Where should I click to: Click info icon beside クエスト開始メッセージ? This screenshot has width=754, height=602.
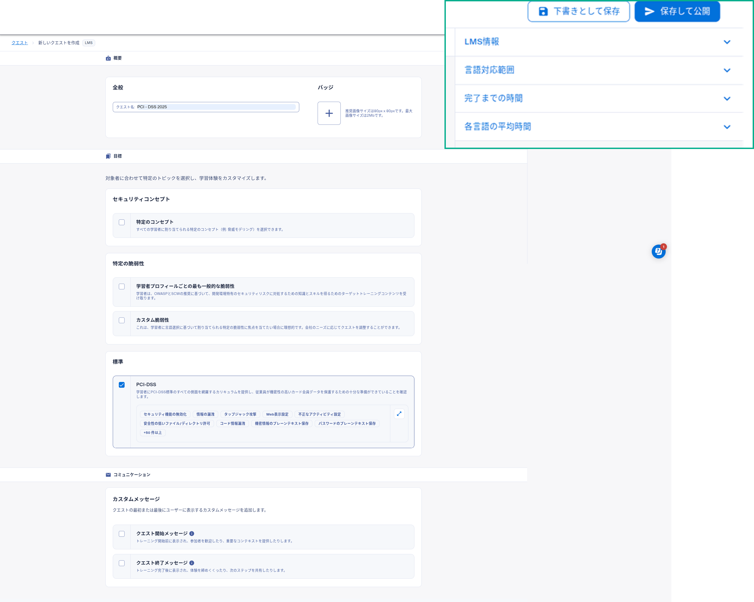tap(192, 534)
